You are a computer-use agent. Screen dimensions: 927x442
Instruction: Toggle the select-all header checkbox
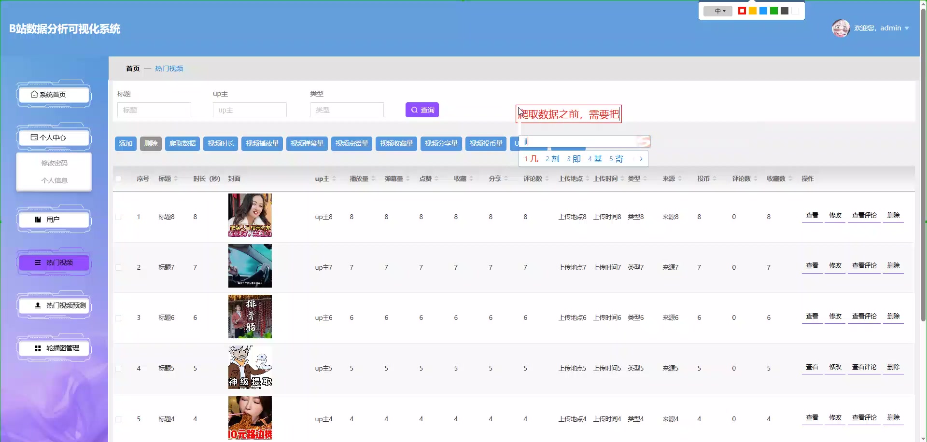[118, 179]
